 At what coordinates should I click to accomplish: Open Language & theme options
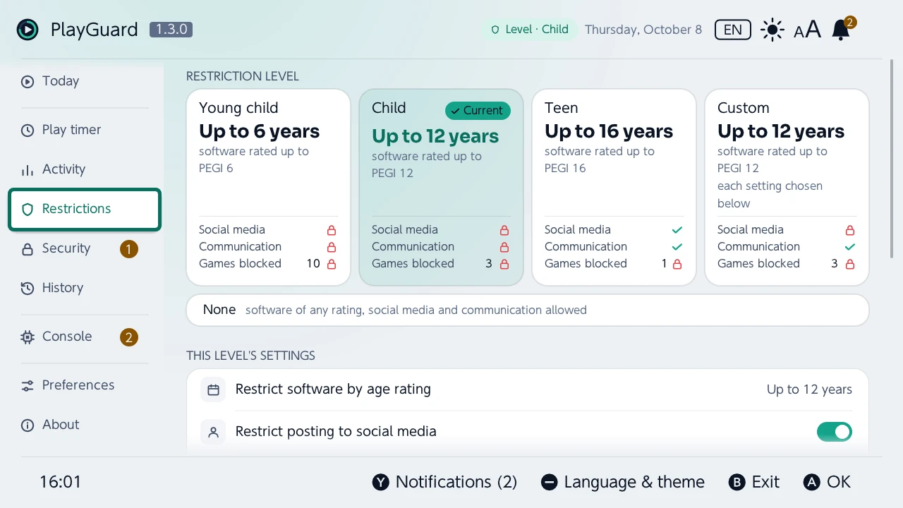click(x=623, y=482)
